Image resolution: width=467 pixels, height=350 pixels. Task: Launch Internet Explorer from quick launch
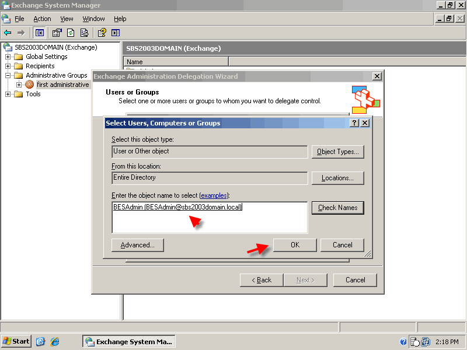pyautogui.click(x=55, y=341)
